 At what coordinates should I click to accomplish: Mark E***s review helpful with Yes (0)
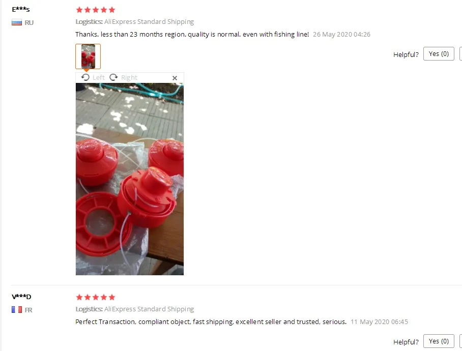tap(439, 53)
